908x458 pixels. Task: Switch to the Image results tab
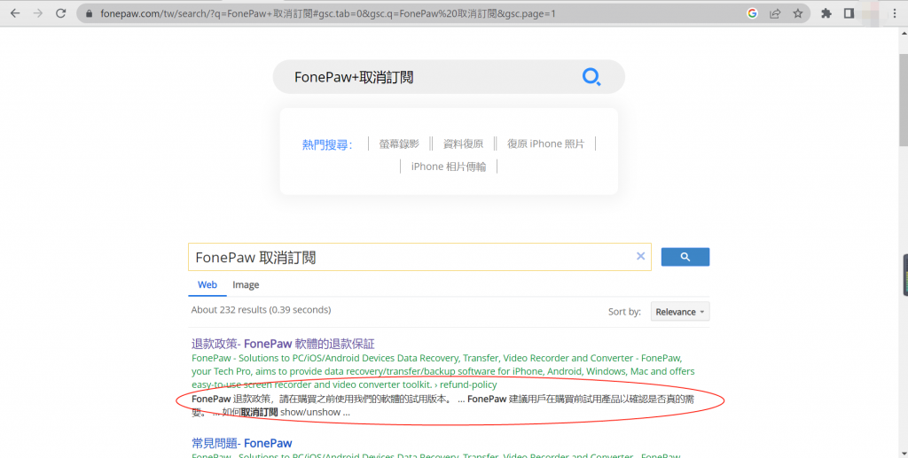246,284
